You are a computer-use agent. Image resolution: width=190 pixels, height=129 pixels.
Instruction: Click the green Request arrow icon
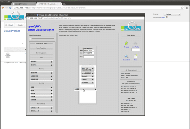point(126,43)
